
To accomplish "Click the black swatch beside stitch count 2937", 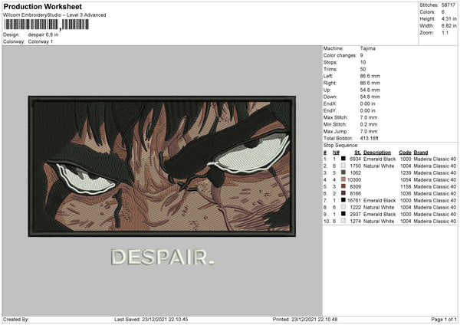I will tap(343, 214).
